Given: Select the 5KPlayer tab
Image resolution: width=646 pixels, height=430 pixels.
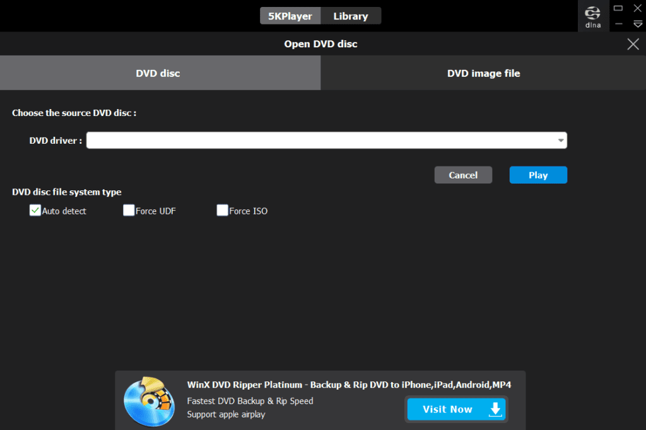Looking at the screenshot, I should tap(290, 16).
